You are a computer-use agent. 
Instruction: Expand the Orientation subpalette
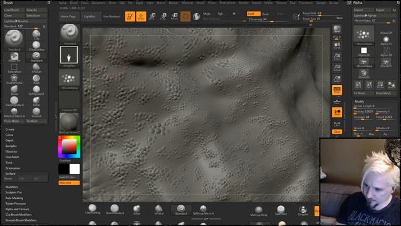(x=13, y=168)
